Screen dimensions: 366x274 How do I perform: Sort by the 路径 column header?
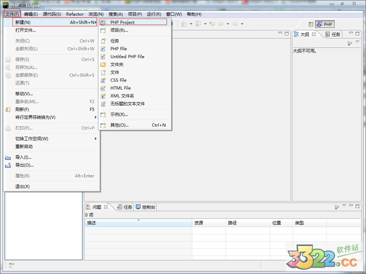(x=248, y=223)
